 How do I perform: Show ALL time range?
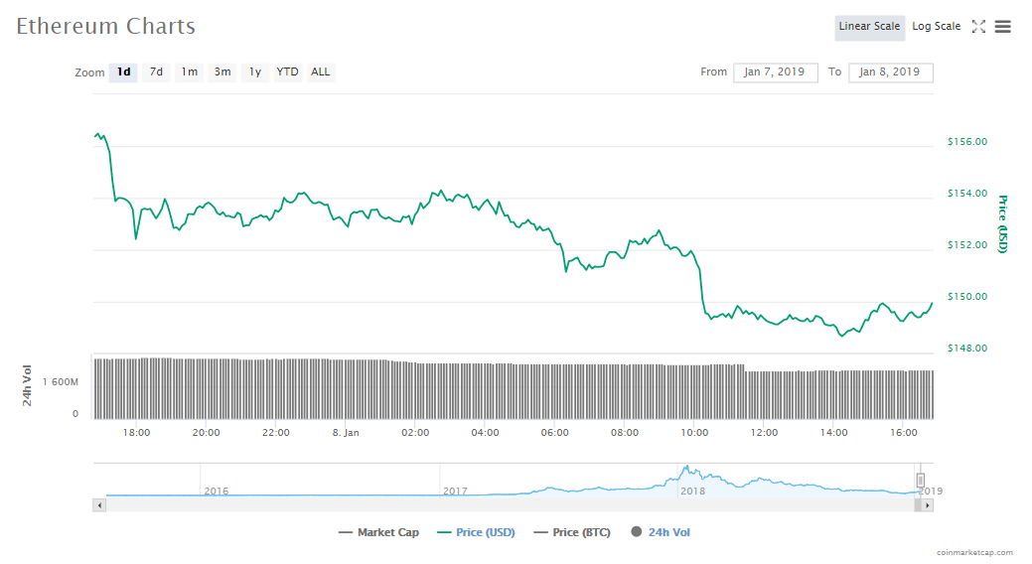[x=321, y=71]
